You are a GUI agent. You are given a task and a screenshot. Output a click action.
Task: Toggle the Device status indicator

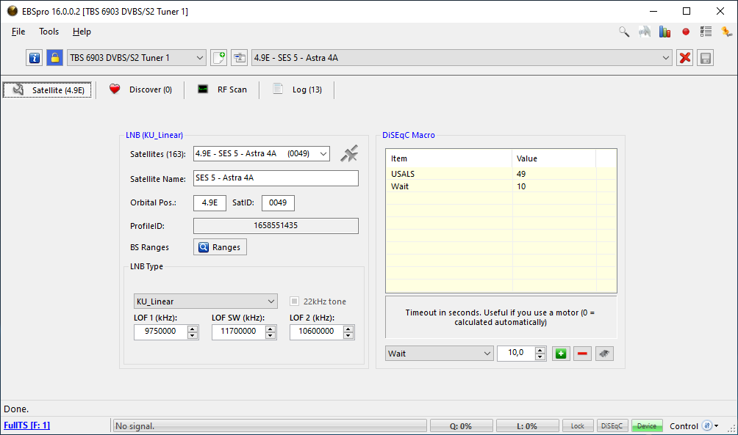[647, 426]
